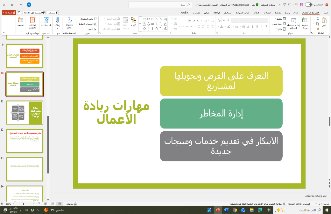Open the Section (مقطع) dropdown
Viewport: 331px width, 214px height.
278,29
